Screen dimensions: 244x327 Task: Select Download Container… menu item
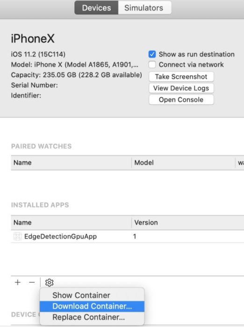click(92, 306)
